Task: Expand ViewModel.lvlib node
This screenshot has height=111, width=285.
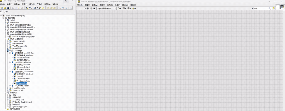Action: [x=8, y=41]
